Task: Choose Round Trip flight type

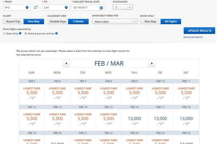Action: tap(13, 22)
